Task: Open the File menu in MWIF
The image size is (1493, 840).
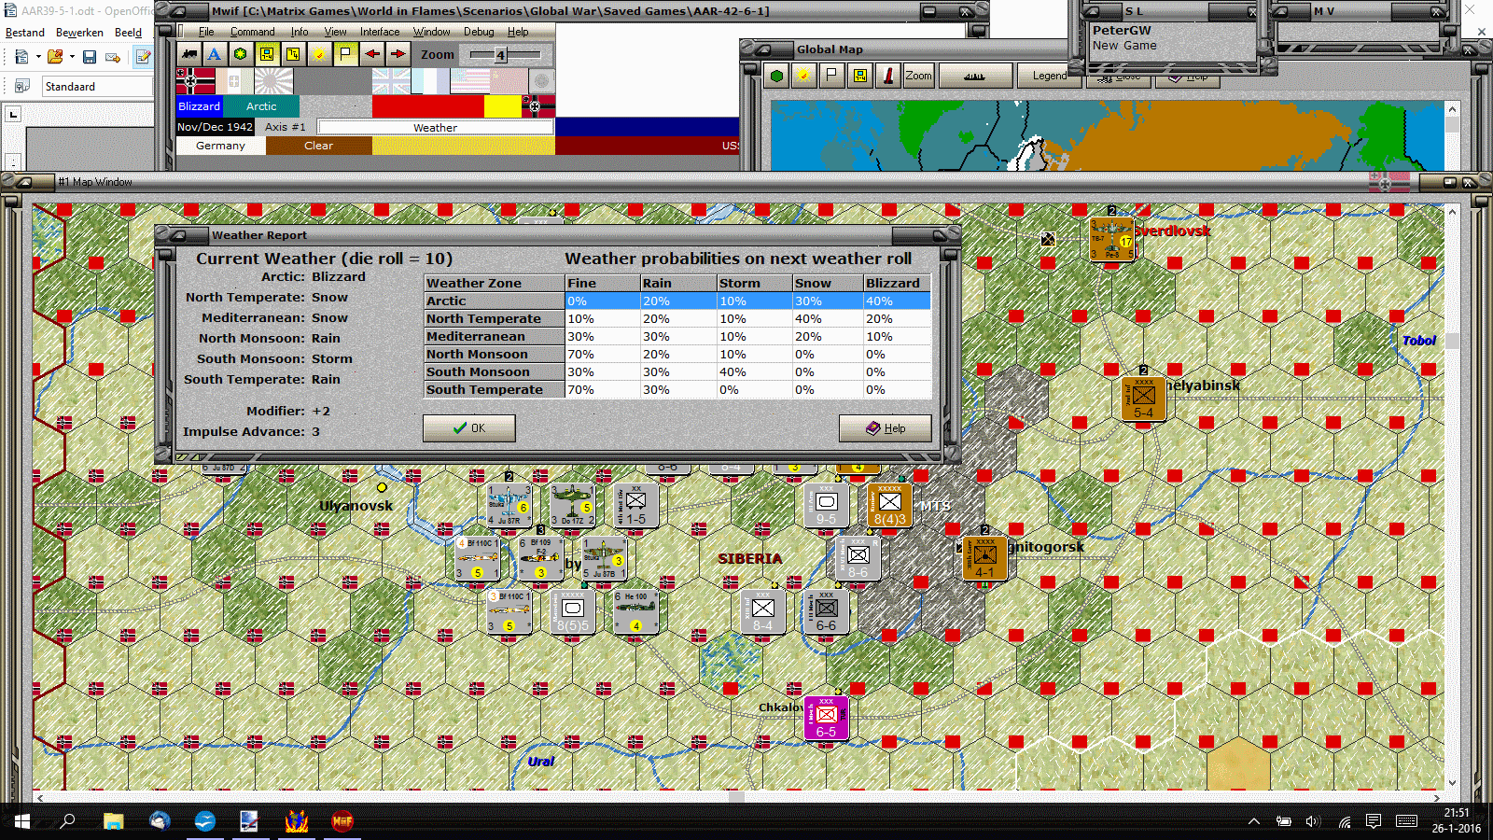Action: [206, 32]
